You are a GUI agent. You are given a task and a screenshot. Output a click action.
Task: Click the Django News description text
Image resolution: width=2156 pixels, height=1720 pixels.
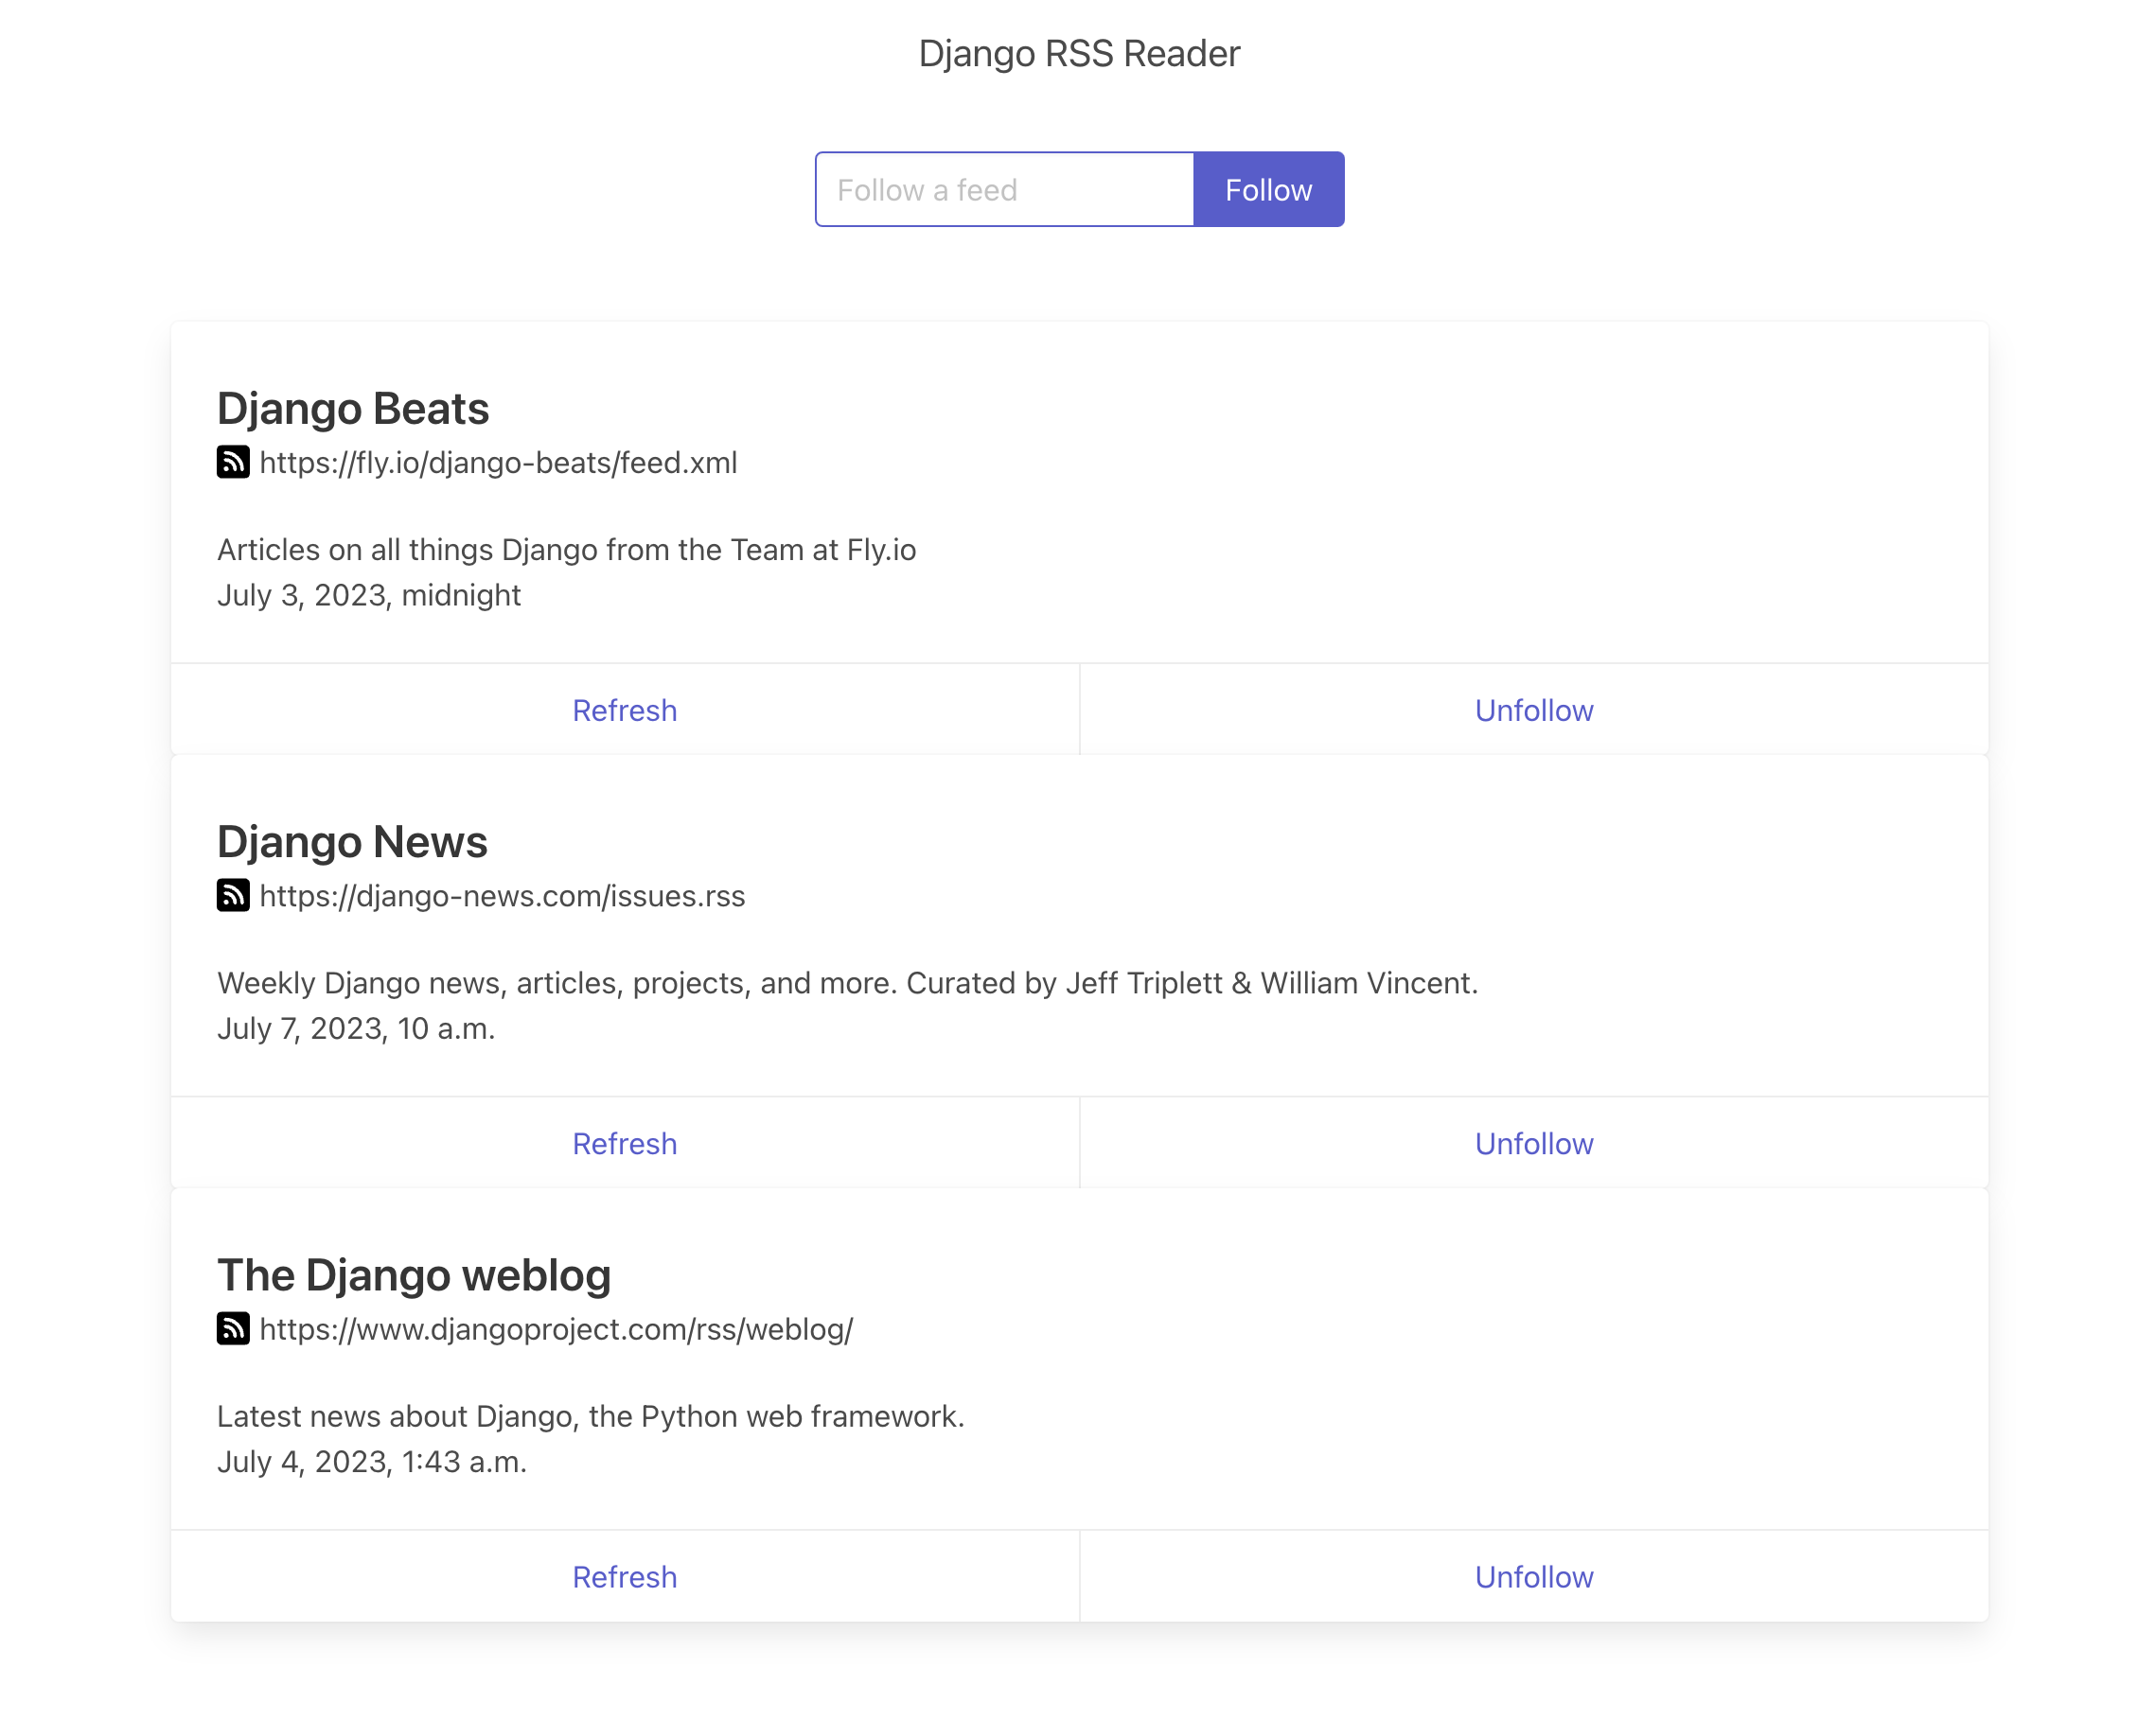click(847, 982)
